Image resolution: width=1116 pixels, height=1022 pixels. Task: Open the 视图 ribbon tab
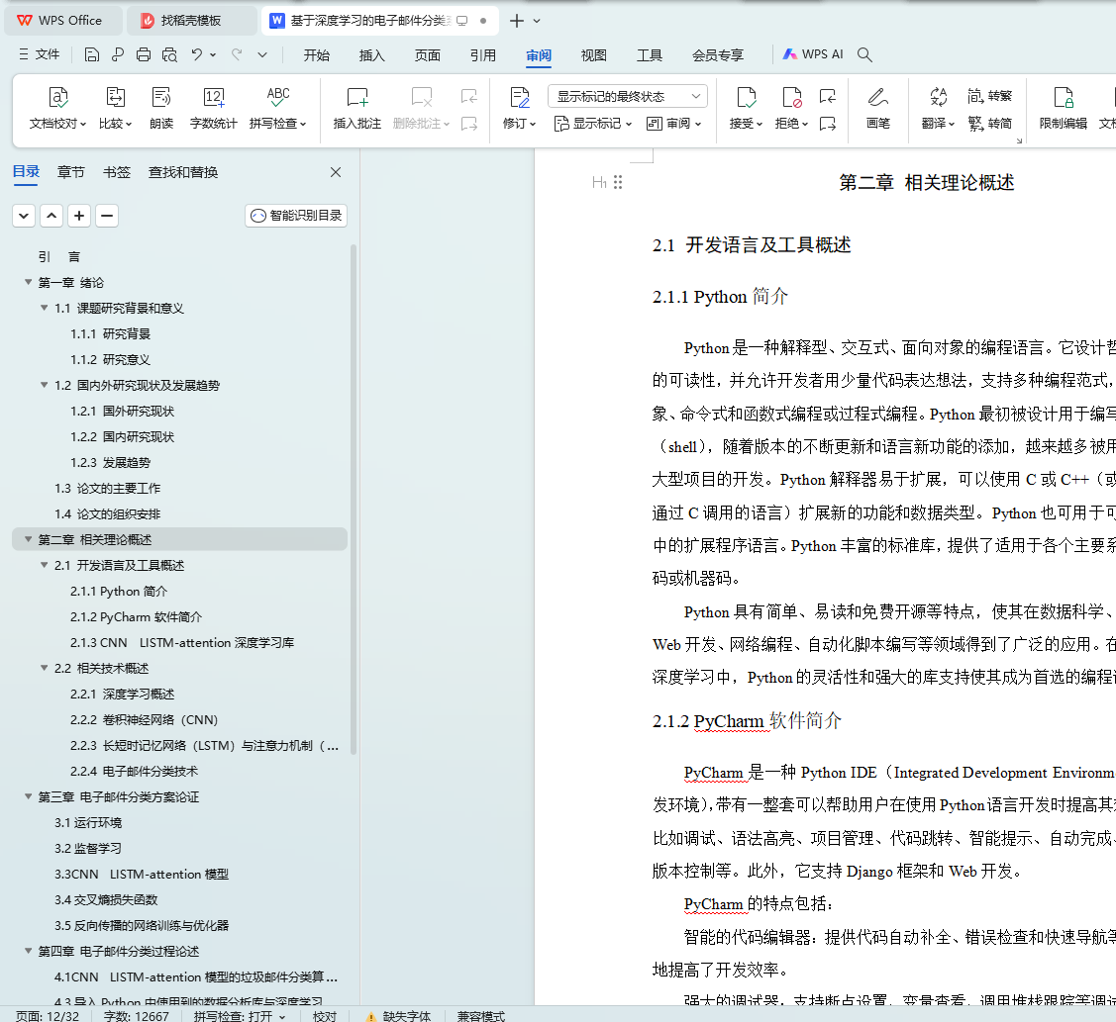(x=593, y=55)
